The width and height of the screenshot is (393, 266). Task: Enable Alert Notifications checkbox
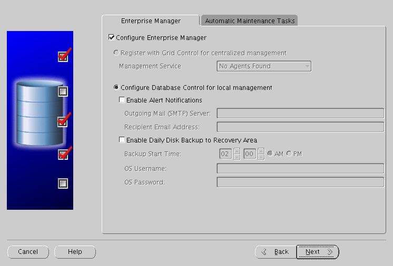122,100
